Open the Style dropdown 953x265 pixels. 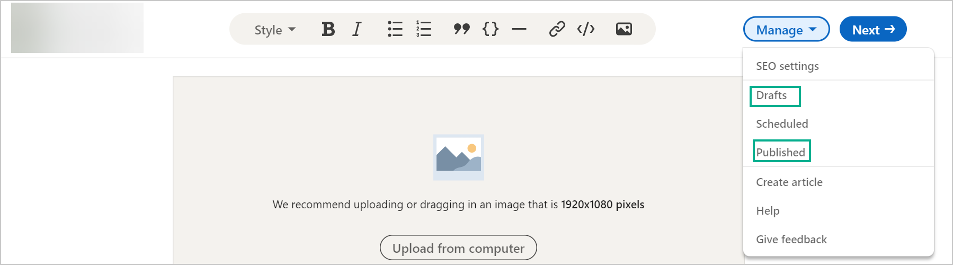click(275, 30)
